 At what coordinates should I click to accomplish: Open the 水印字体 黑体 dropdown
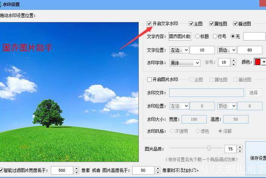click(x=185, y=63)
